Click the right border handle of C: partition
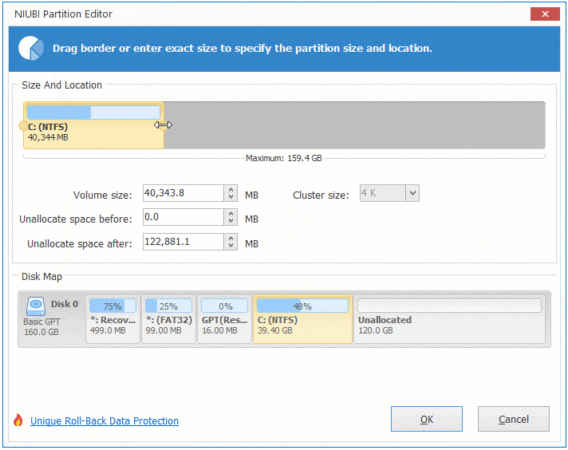 [164, 125]
